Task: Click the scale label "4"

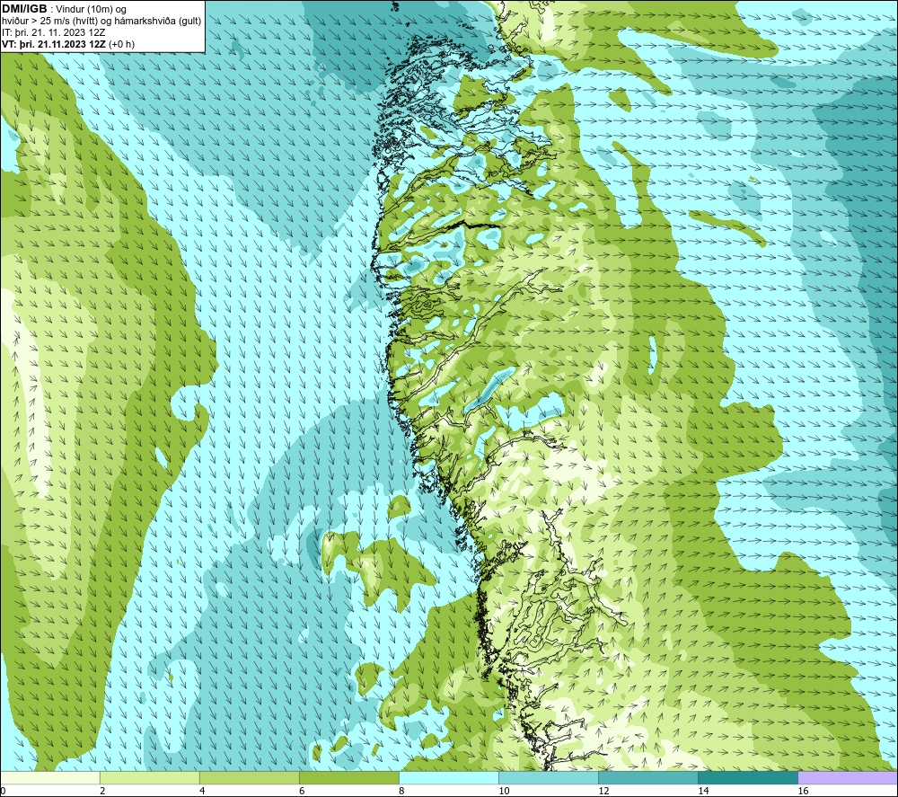Action: [x=202, y=791]
